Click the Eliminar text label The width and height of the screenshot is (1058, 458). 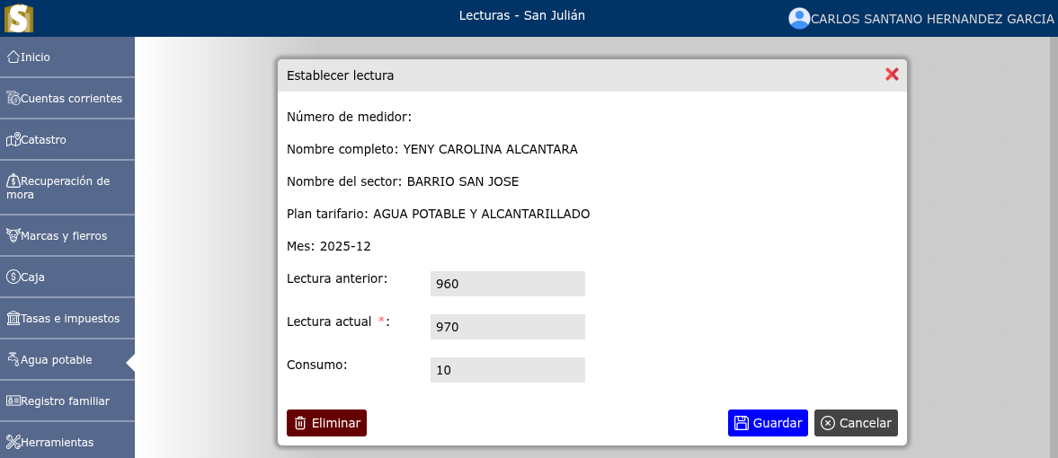tap(335, 423)
